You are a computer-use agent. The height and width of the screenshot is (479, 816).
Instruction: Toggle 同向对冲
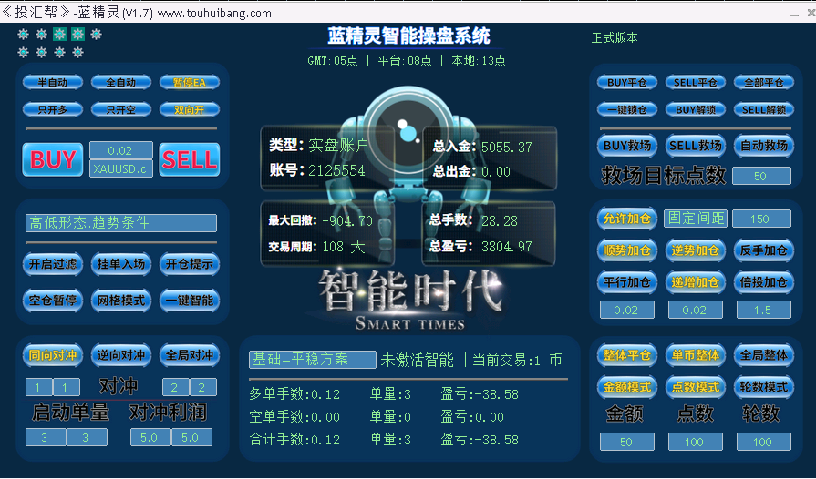coord(53,355)
